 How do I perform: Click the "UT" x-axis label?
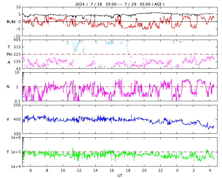[120, 176]
